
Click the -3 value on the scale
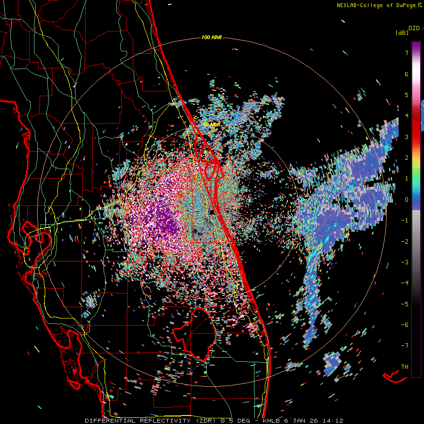(405, 262)
